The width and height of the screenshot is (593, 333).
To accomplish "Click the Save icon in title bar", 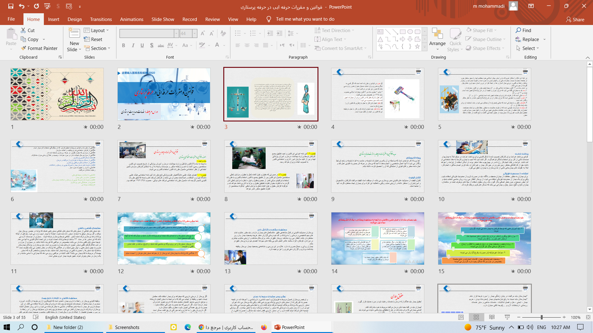I will click(x=11, y=6).
